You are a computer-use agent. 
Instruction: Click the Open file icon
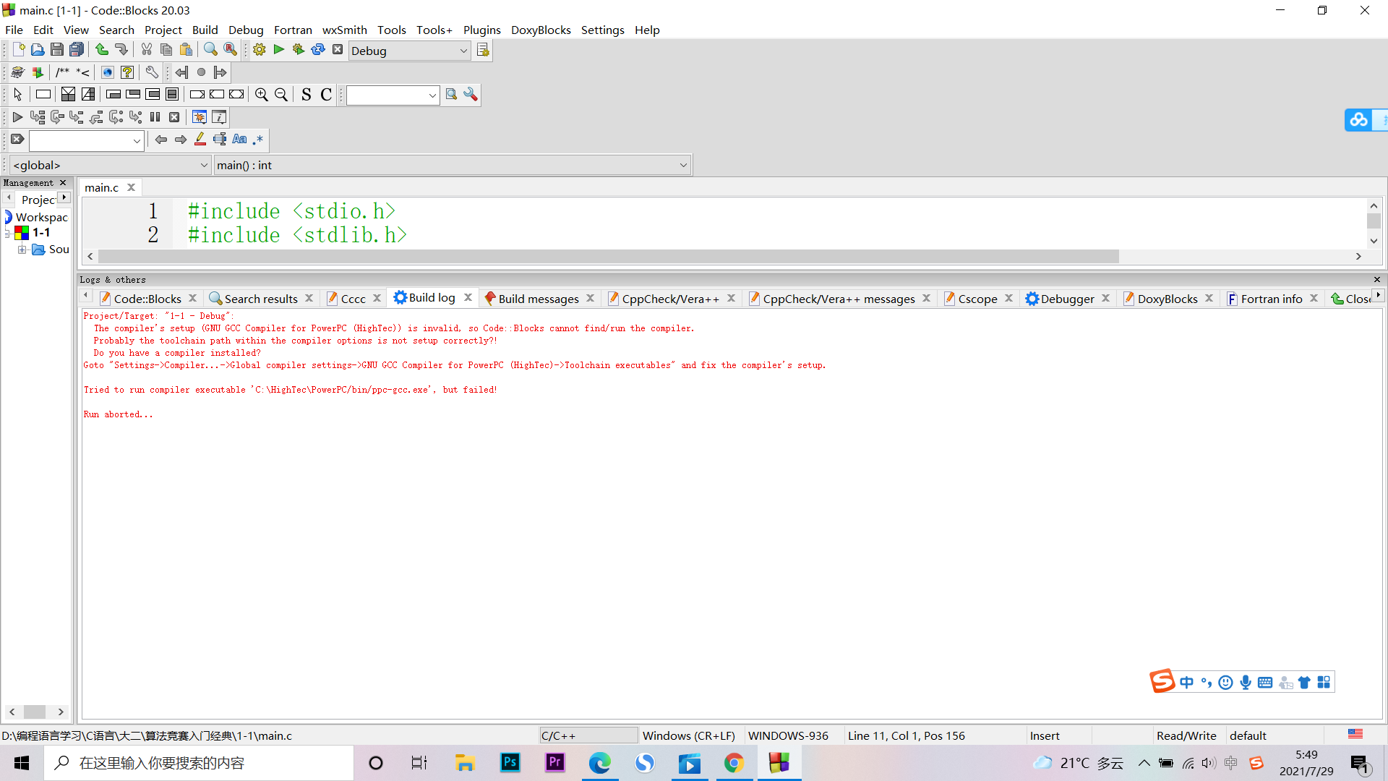point(38,50)
